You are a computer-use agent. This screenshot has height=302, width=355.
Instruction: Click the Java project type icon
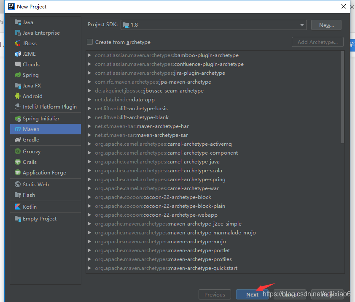coord(18,22)
